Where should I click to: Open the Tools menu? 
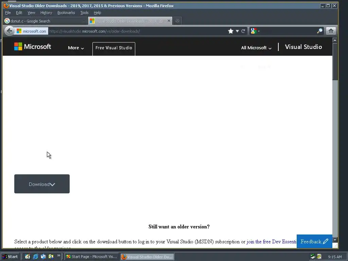tap(84, 13)
